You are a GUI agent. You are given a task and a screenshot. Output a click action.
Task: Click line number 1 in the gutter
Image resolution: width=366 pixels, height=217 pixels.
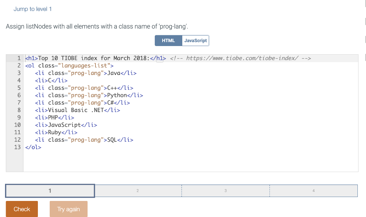tap(19, 58)
